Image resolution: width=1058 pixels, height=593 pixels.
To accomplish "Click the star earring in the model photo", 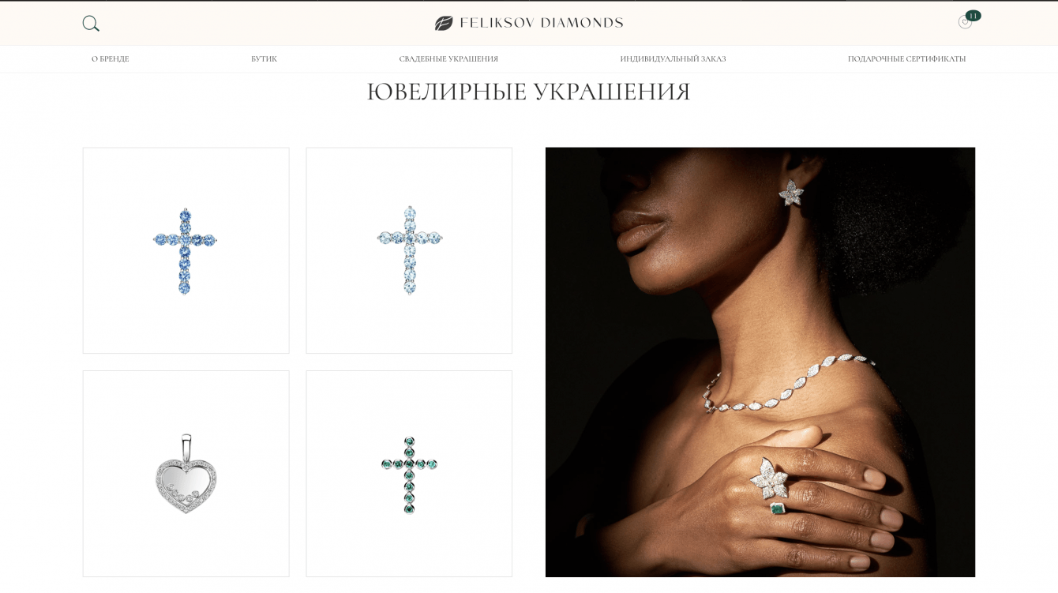I will pos(791,193).
